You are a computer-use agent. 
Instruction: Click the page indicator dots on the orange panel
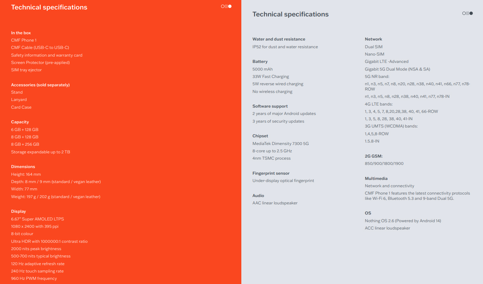pyautogui.click(x=226, y=6)
